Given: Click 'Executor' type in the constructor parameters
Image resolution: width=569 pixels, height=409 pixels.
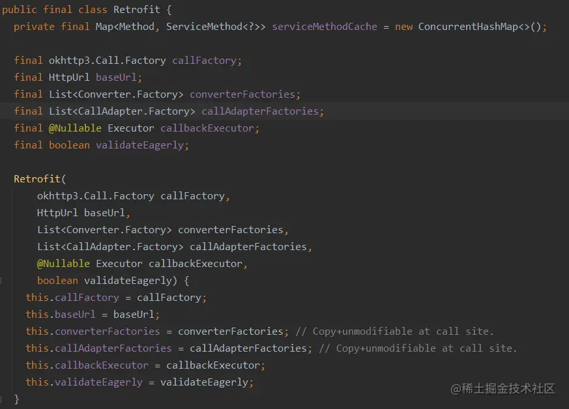Looking at the screenshot, I should [x=119, y=264].
